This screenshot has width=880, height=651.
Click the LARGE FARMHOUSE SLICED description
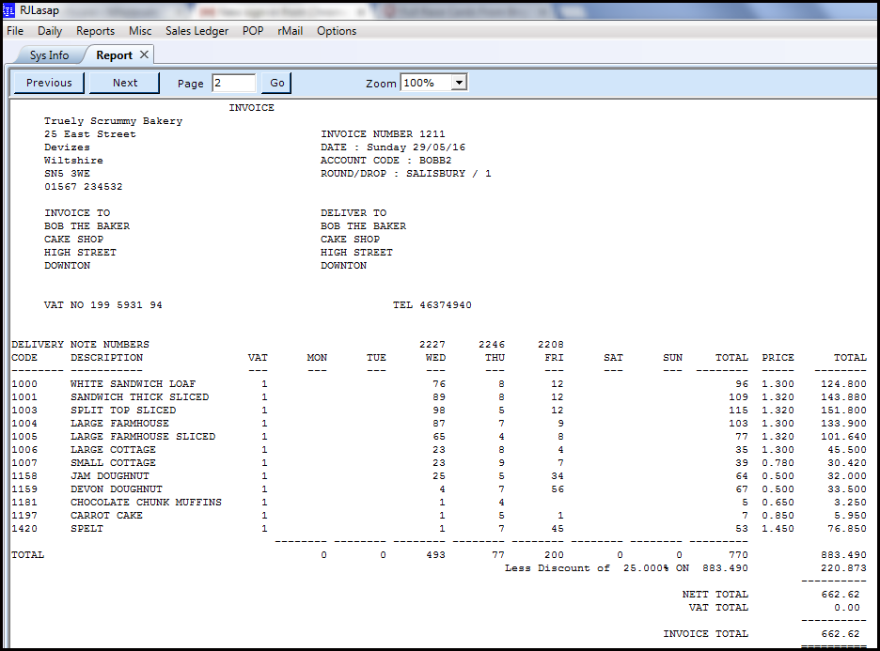coord(143,436)
